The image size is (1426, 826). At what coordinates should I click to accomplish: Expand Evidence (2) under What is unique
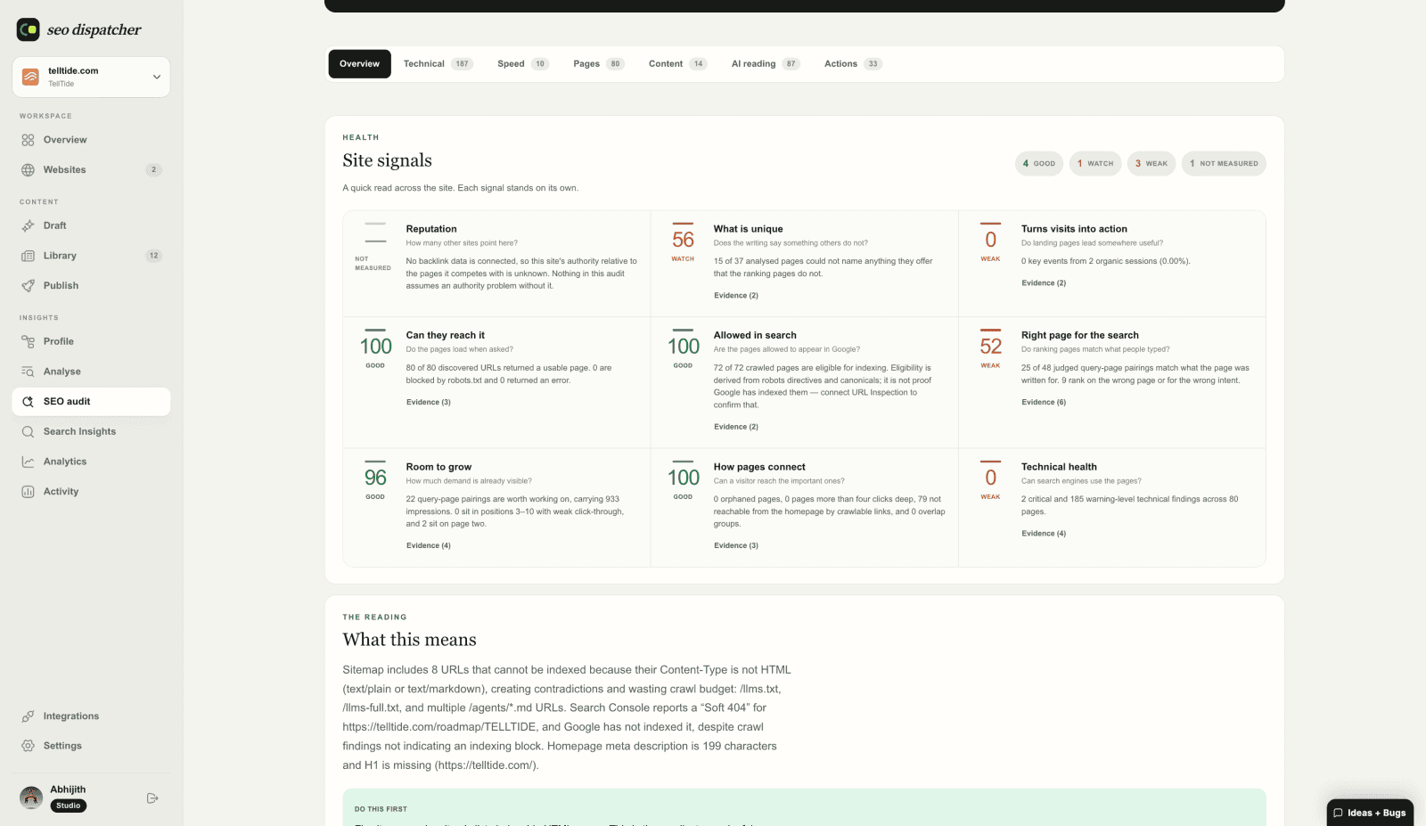click(736, 296)
